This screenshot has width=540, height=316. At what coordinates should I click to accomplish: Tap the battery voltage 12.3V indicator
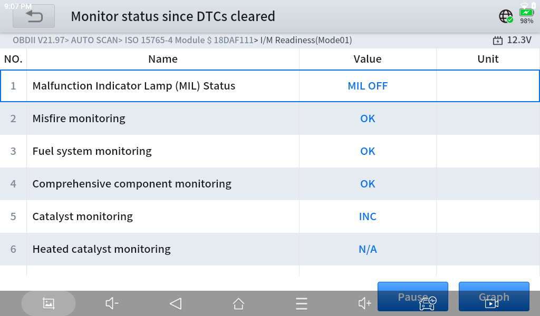[512, 40]
